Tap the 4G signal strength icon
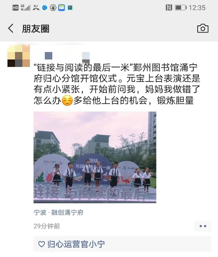 (x=25, y=7)
